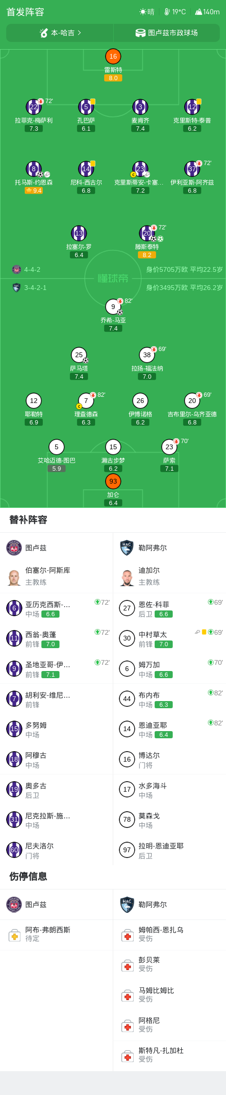Tap the 图卢兹市政球场 stadium icon
226x1095 pixels.
pos(140,33)
